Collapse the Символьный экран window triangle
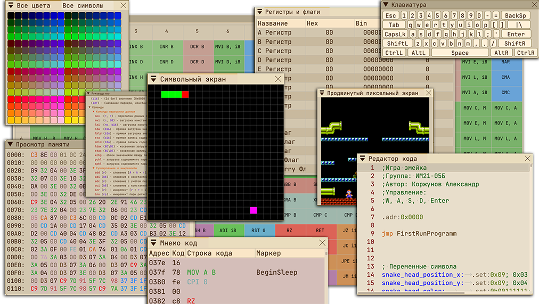This screenshot has width=539, height=304. 153,79
